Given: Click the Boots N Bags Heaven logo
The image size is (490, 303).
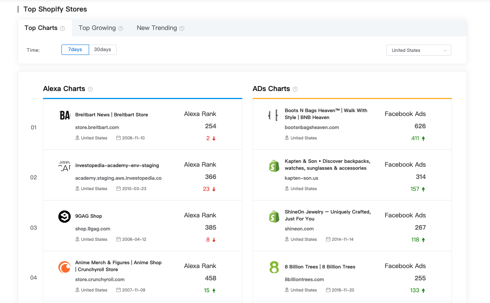Looking at the screenshot, I should (x=274, y=115).
